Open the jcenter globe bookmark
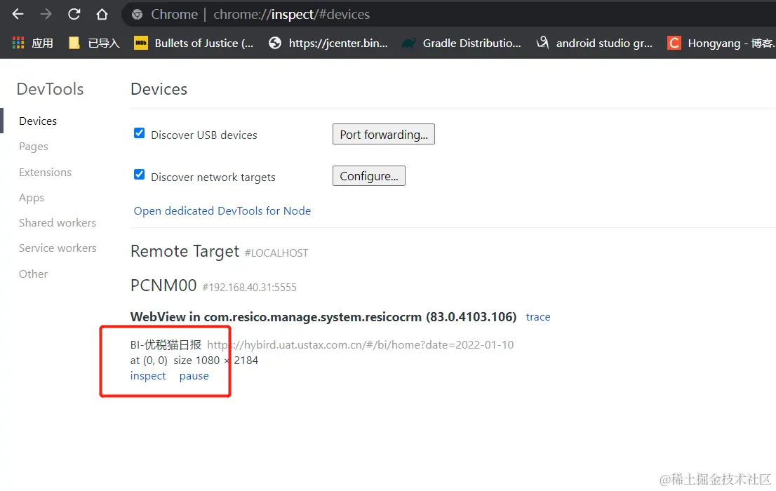This screenshot has width=776, height=491. [328, 43]
